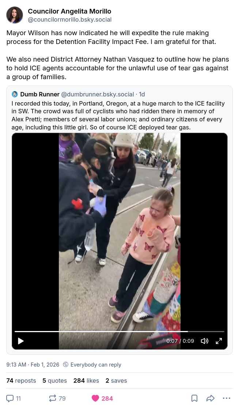Open Councilor Angelita Morillo's avatar

click(x=15, y=15)
